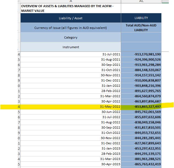Select date cell 30-Jun-2022

coord(71,112)
